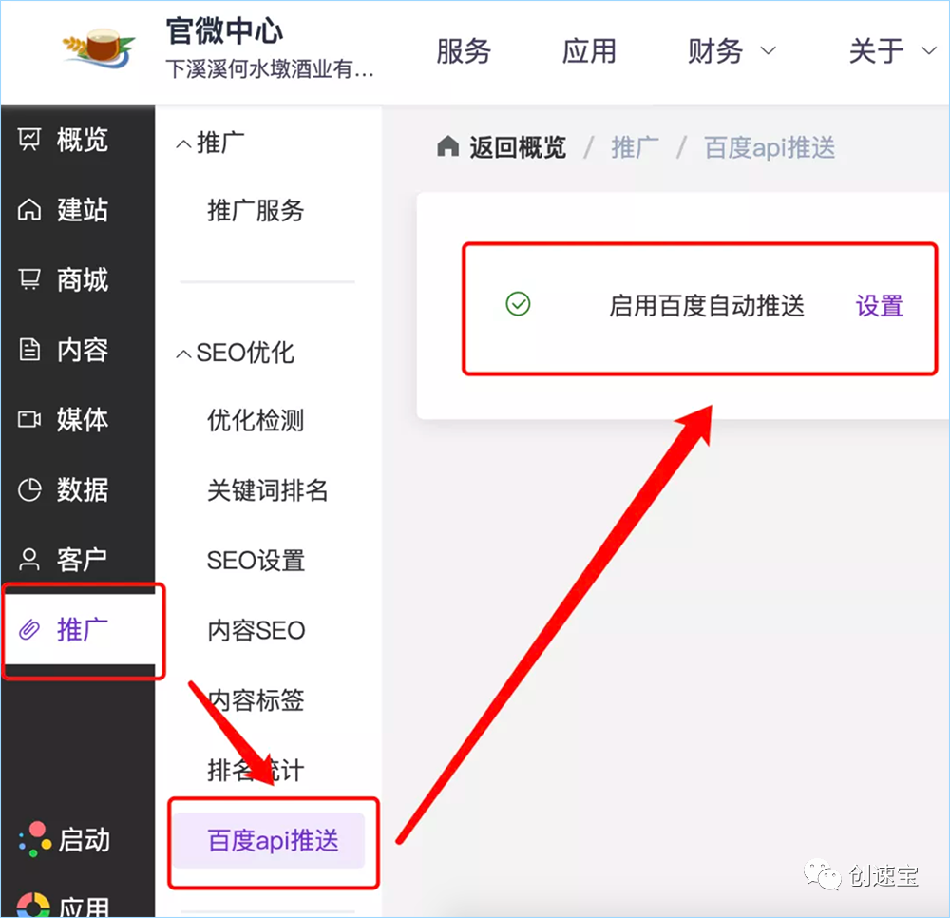950x918 pixels.
Task: Go to 商城 in the dark sidebar
Action: point(83,280)
